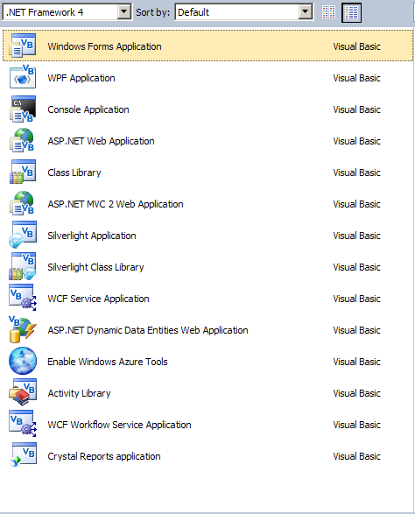Choose Crystal Reports application label
The height and width of the screenshot is (514, 415).
[x=104, y=456]
